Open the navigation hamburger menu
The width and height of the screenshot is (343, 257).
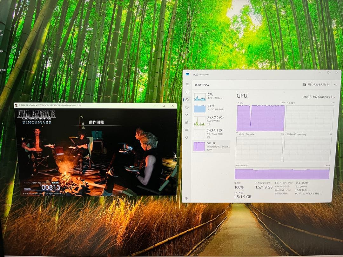(x=187, y=84)
